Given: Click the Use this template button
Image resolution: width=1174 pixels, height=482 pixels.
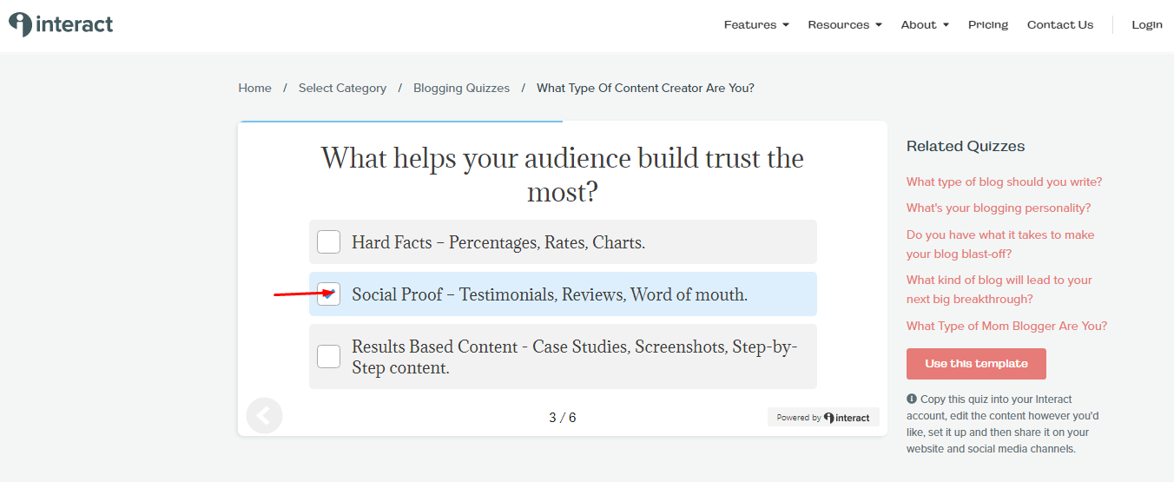Looking at the screenshot, I should (x=976, y=364).
